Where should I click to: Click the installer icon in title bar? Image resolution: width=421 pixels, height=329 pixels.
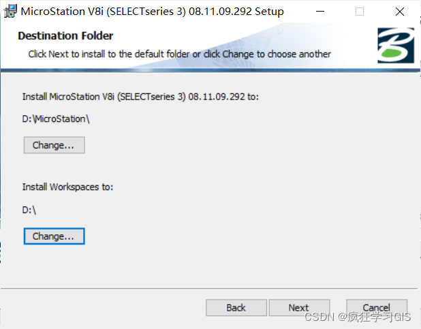(10, 12)
